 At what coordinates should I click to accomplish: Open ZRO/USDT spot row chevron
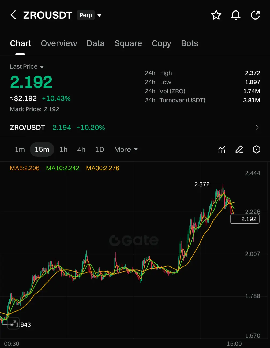tap(257, 127)
